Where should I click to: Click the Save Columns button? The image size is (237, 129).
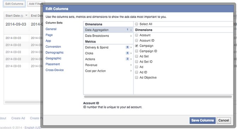202,121
